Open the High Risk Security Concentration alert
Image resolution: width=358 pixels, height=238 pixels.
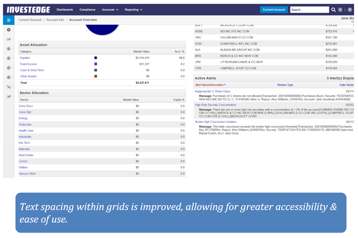click(x=216, y=105)
